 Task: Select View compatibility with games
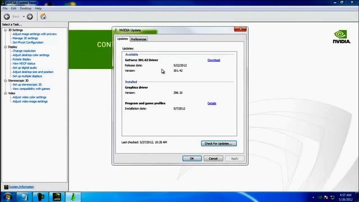tap(31, 89)
